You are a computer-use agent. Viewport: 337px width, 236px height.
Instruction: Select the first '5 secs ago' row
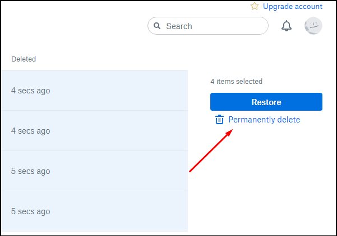tap(94, 171)
